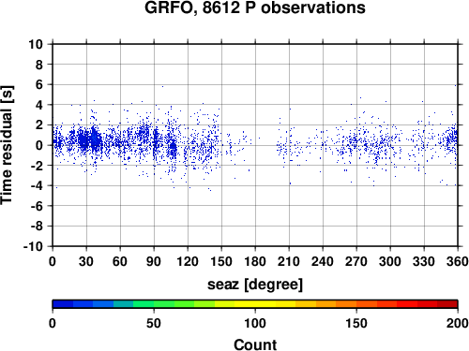Click the 200 label under the colorbar
Screen dimensions: 469x351
pos(458,323)
